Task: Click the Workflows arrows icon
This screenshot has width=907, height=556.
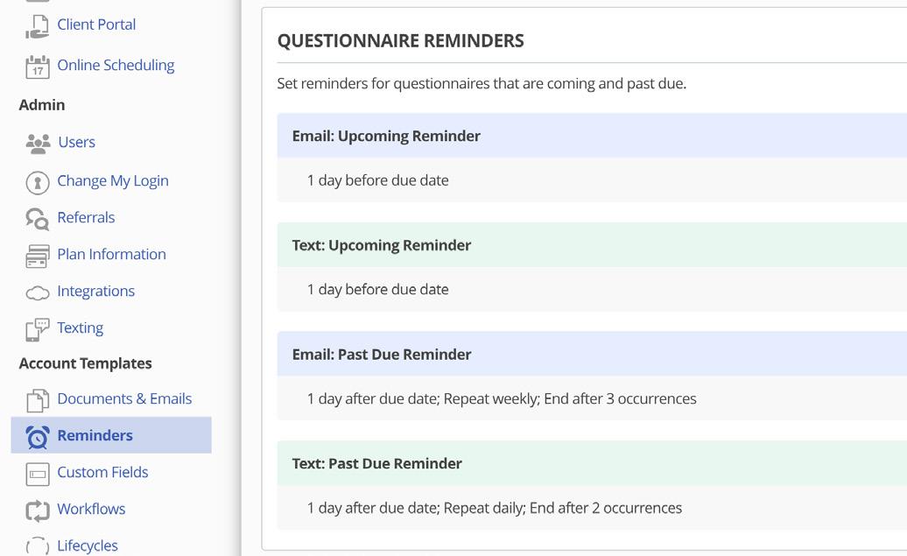Action: click(x=37, y=510)
